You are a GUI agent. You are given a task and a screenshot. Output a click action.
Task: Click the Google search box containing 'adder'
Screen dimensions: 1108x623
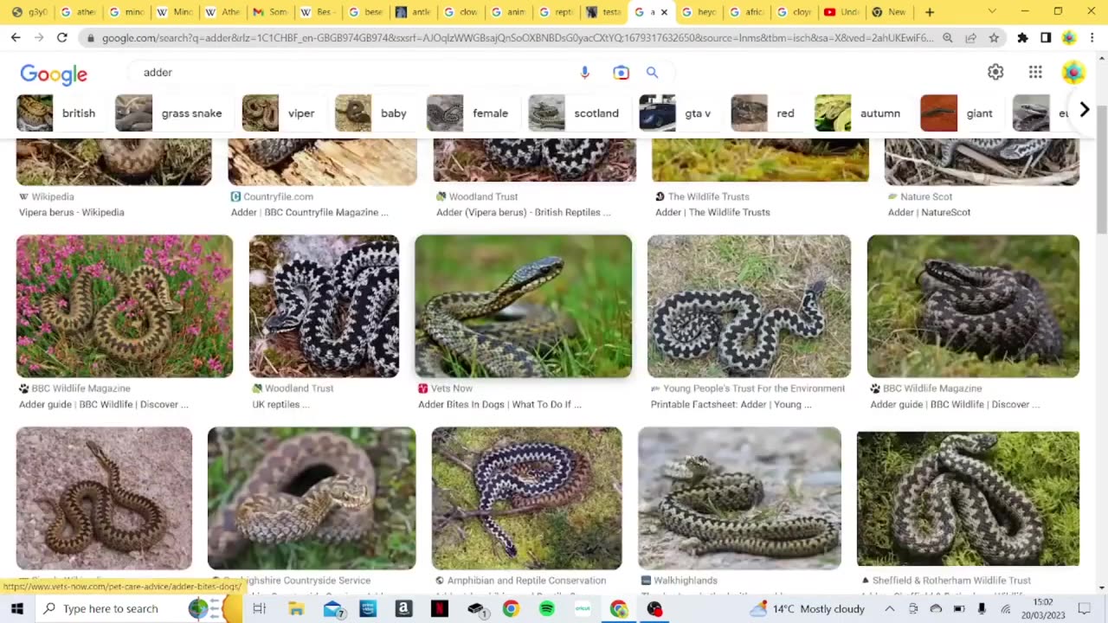pyautogui.click(x=355, y=73)
